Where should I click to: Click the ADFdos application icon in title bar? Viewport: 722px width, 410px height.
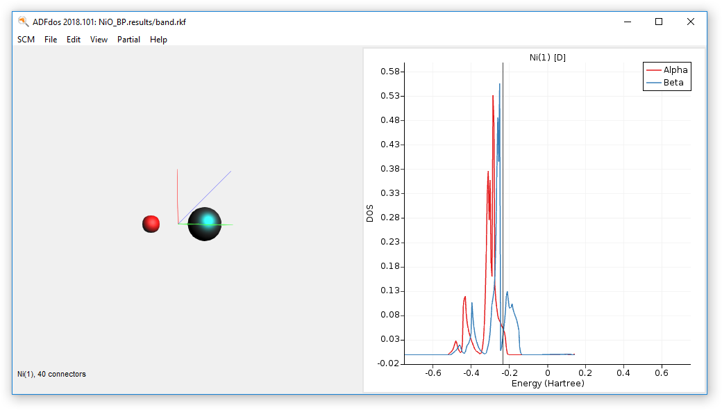click(23, 22)
